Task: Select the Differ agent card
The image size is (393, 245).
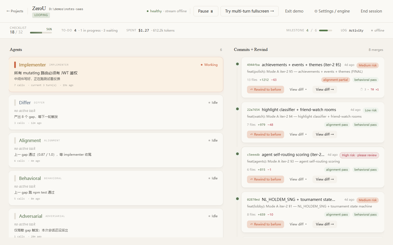Action: tap(116, 112)
